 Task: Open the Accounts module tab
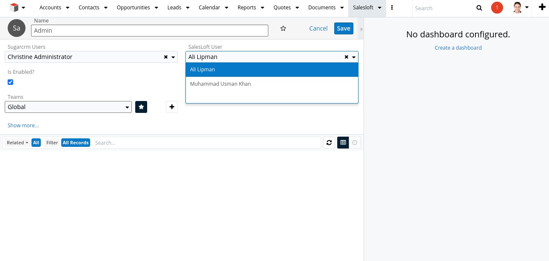coord(50,8)
